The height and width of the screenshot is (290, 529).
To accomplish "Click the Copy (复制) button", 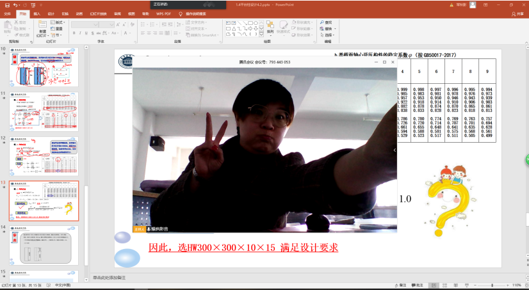I will 20,29.
